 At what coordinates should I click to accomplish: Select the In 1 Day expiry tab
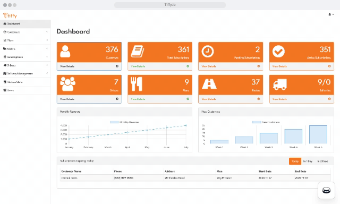pos(308,161)
